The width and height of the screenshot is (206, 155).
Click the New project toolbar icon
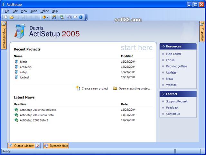coord(6,17)
